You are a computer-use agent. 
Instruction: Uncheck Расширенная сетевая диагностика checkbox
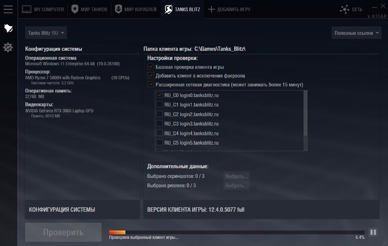click(x=151, y=84)
